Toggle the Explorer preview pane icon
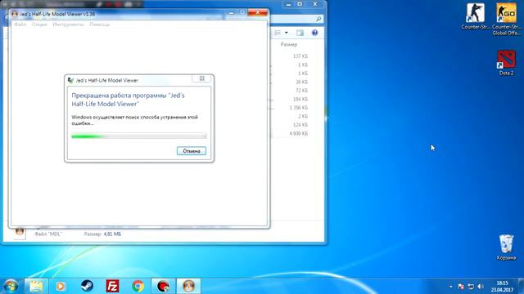 [x=300, y=33]
